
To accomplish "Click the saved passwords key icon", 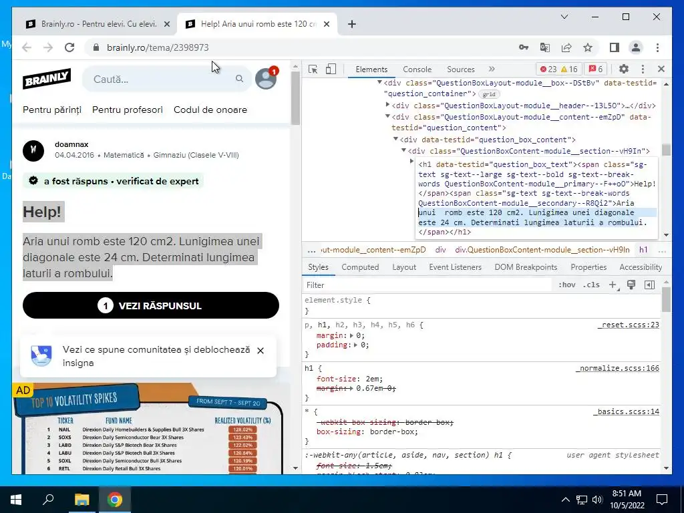I will (524, 47).
